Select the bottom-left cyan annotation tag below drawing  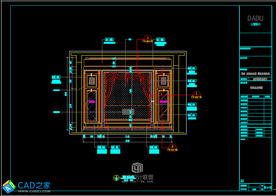(x=102, y=149)
